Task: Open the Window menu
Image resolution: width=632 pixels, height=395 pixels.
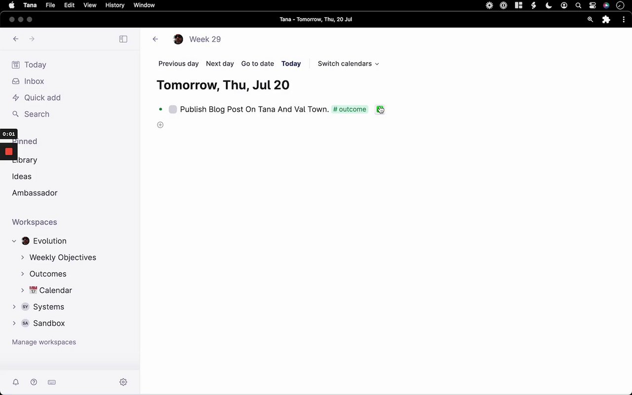Action: pos(144,5)
